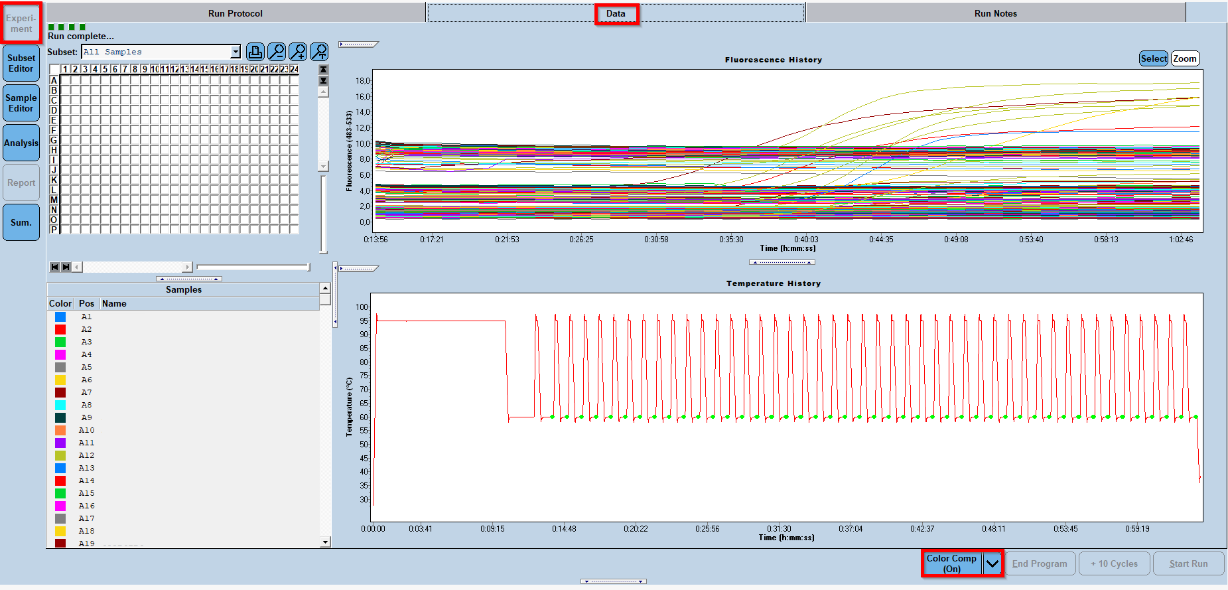1228x590 pixels.
Task: Click the Name column header
Action: pyautogui.click(x=210, y=303)
